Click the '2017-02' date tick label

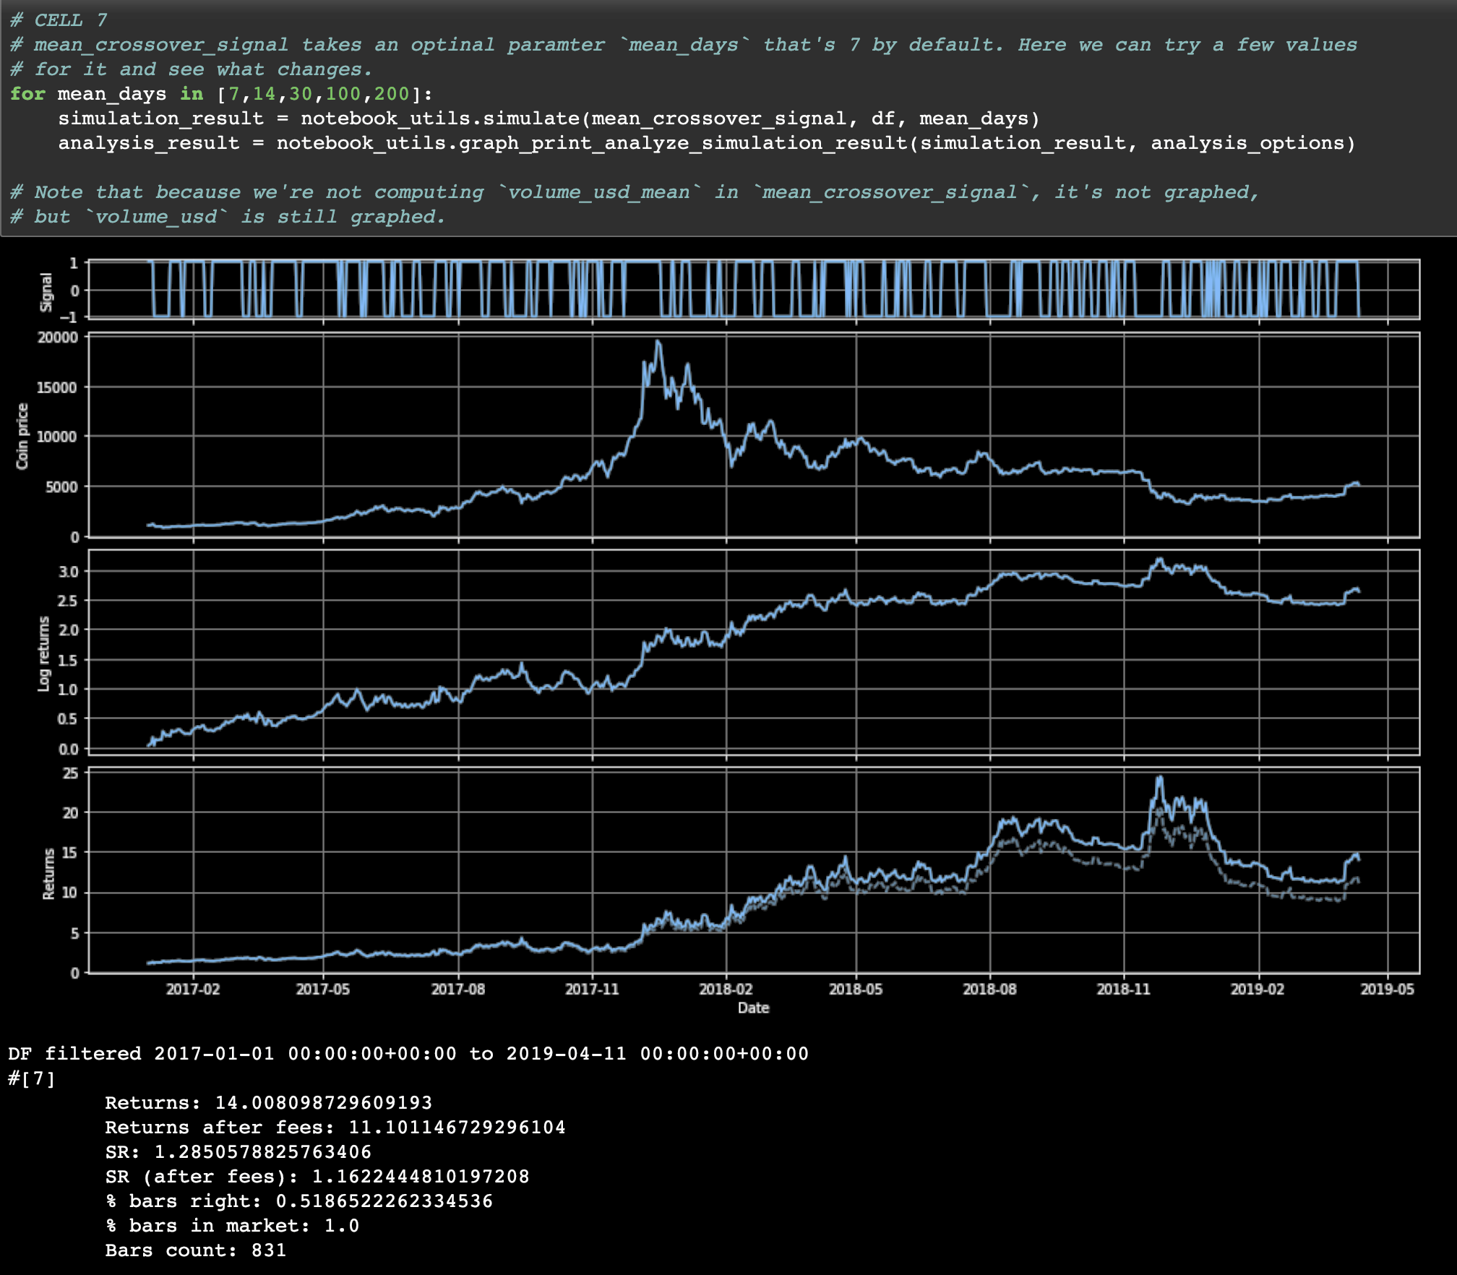click(193, 989)
